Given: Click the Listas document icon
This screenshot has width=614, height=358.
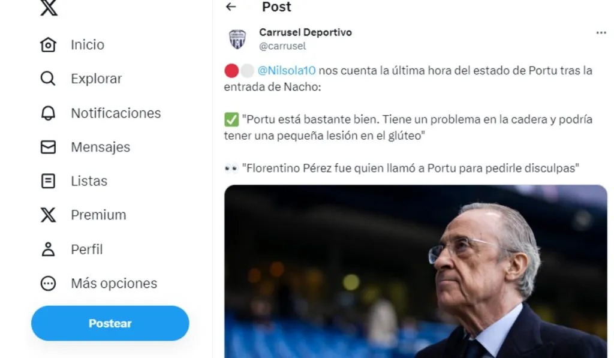Looking at the screenshot, I should (48, 181).
